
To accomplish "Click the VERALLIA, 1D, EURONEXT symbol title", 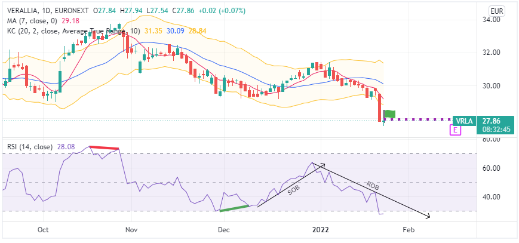I will pos(48,11).
